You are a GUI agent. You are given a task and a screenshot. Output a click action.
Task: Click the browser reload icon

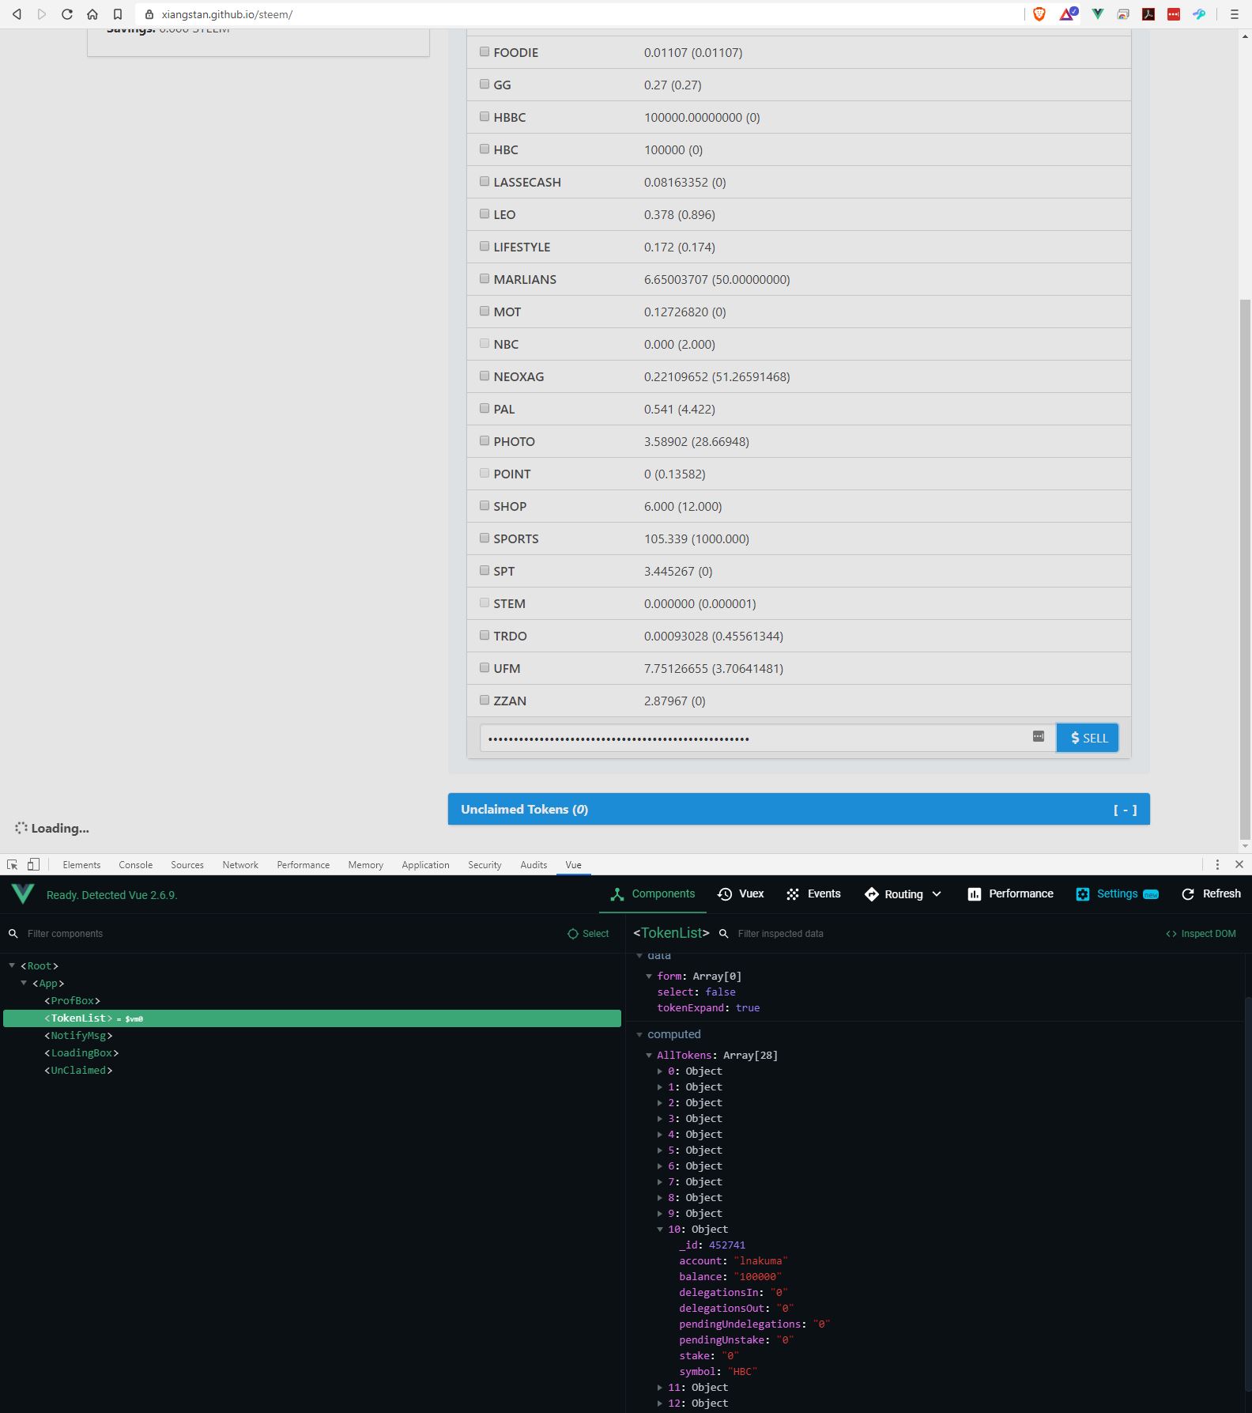pos(67,14)
